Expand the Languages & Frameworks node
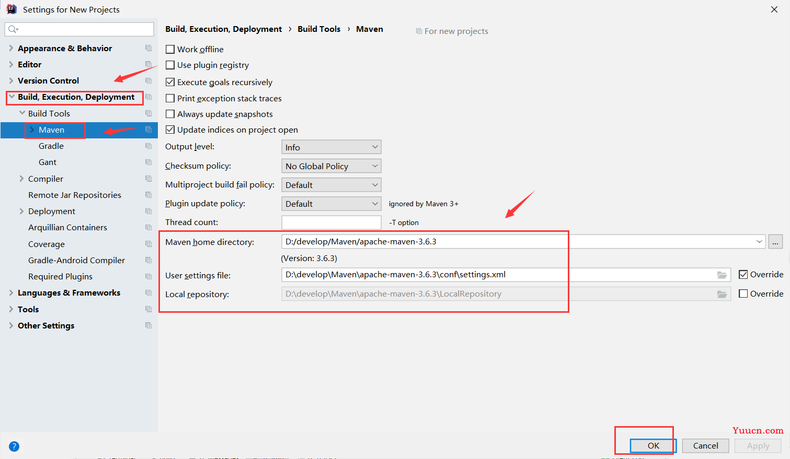The image size is (790, 459). 11,292
